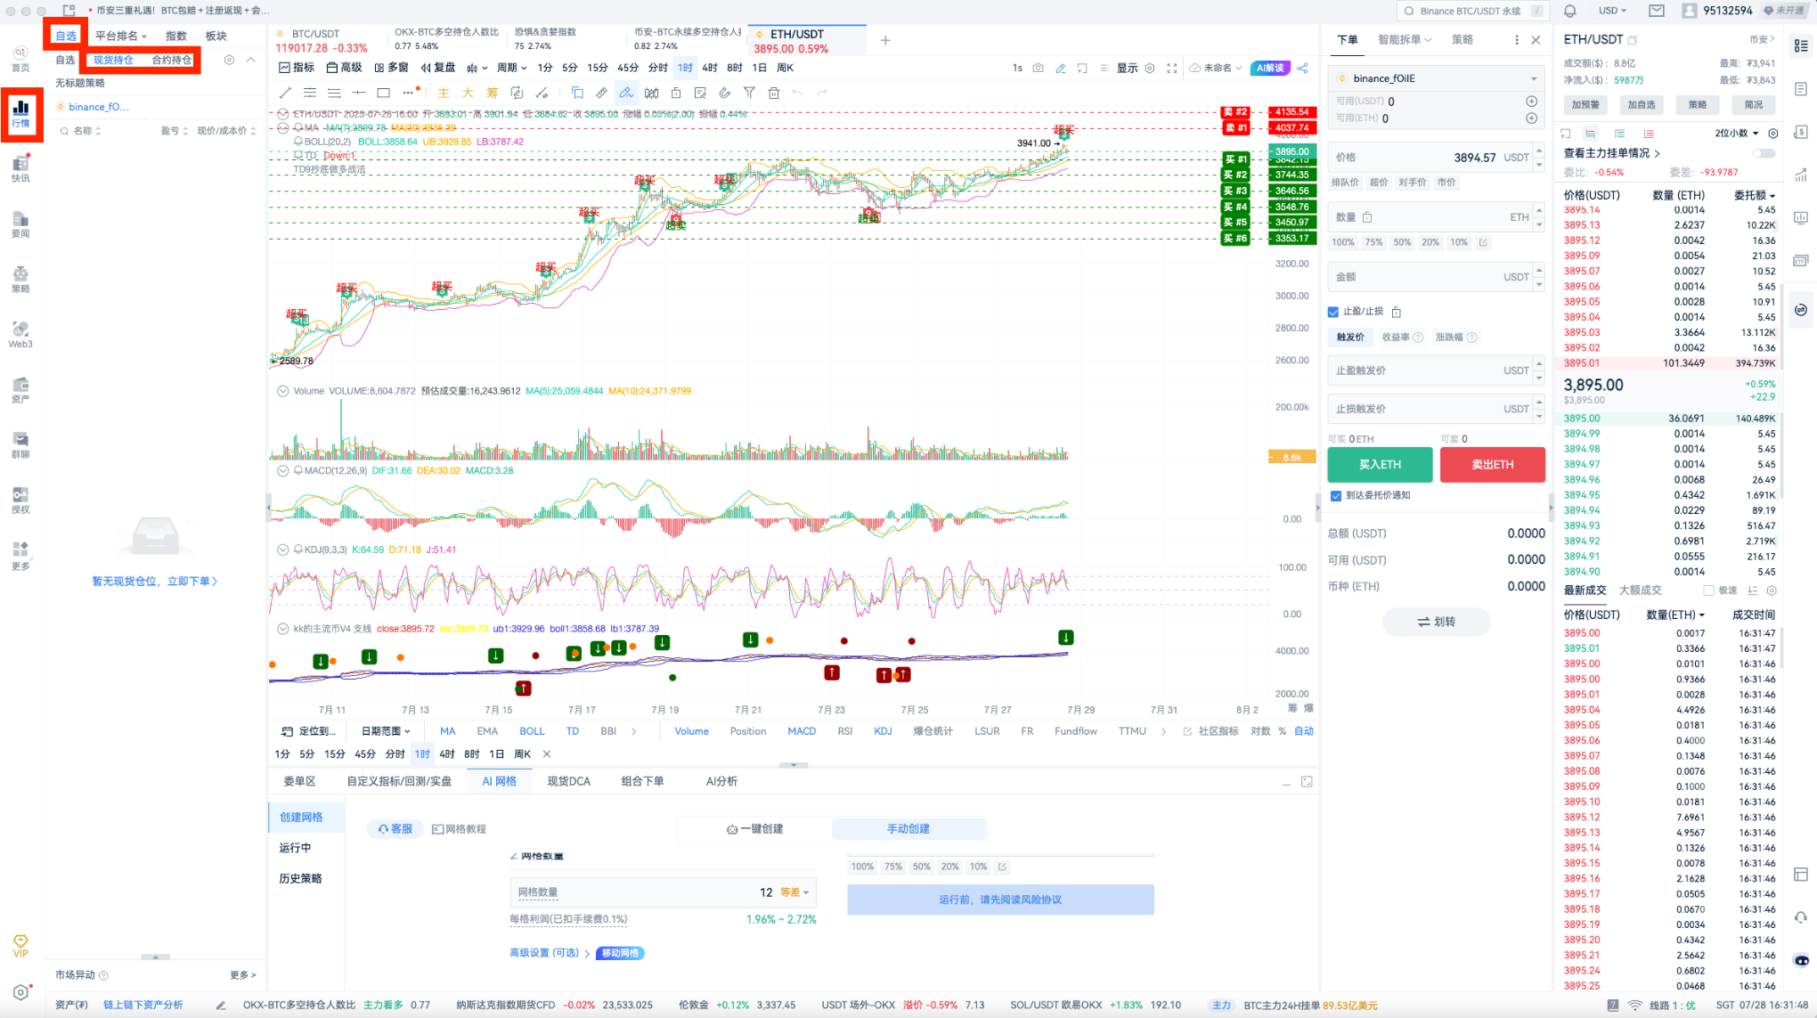
Task: Open the mail envelope icon
Action: coord(1657,11)
